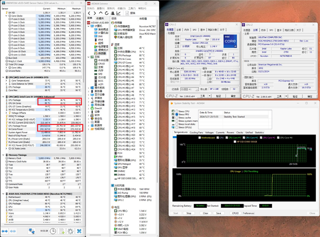This screenshot has height=237, width=320.
Task: Select 传感器 item in AIDA64 tree
Action: 100,54
